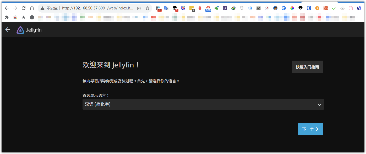Open the black extension with red 1 badge
366x154 pixels.
[x=175, y=8]
